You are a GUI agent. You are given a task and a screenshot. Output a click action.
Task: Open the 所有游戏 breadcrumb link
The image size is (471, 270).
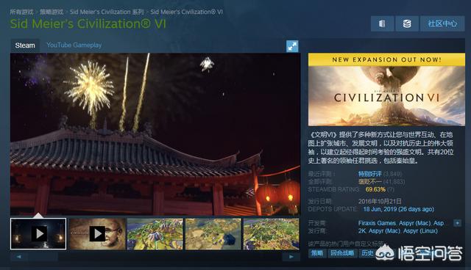21,12
